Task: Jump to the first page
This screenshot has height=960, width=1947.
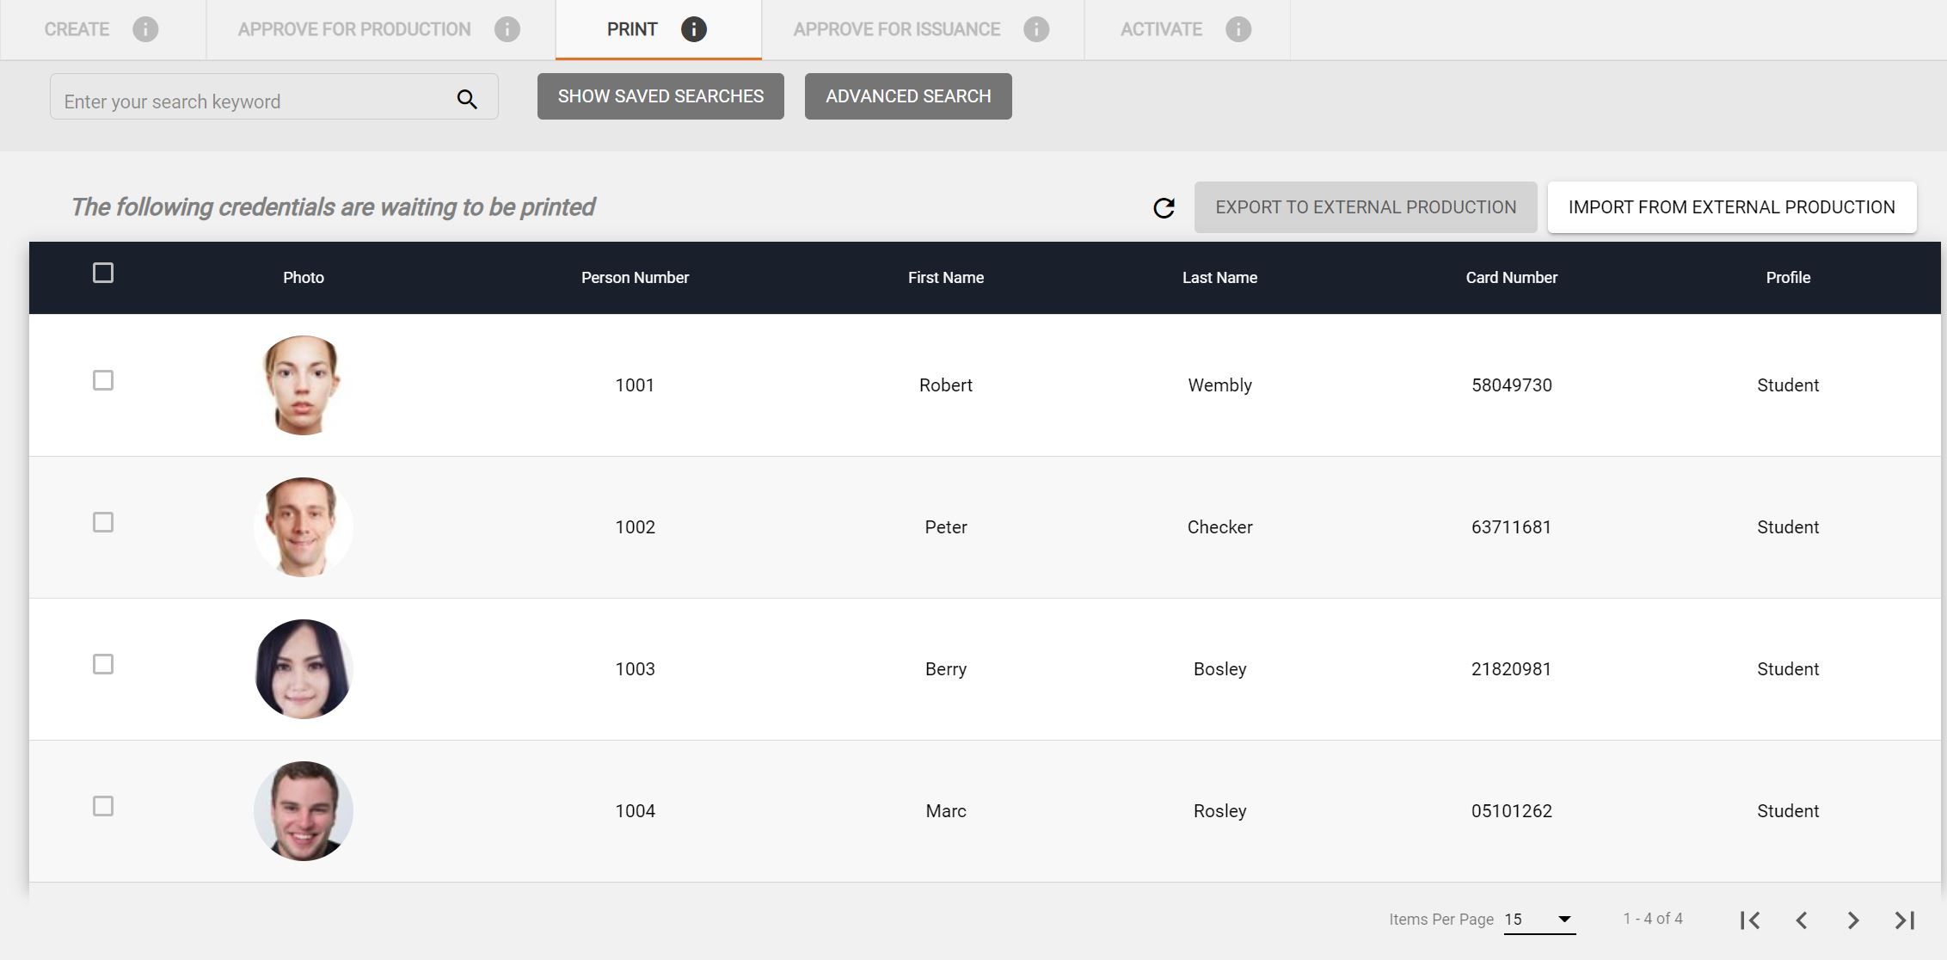Action: (x=1749, y=920)
